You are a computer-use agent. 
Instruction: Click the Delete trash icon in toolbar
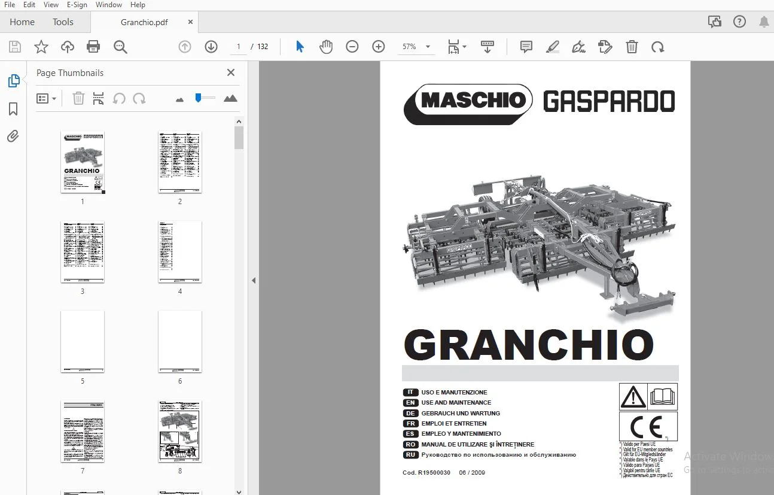tap(632, 47)
